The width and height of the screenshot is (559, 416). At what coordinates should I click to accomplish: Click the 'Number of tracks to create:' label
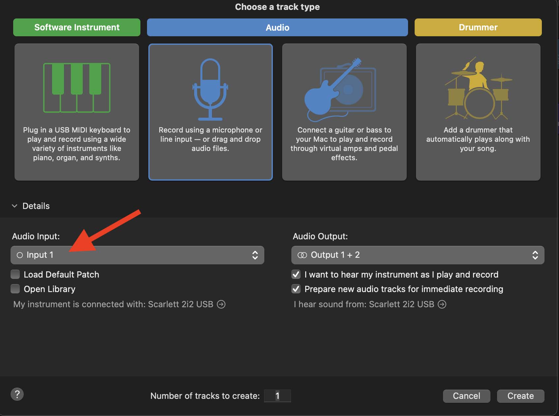(x=205, y=396)
